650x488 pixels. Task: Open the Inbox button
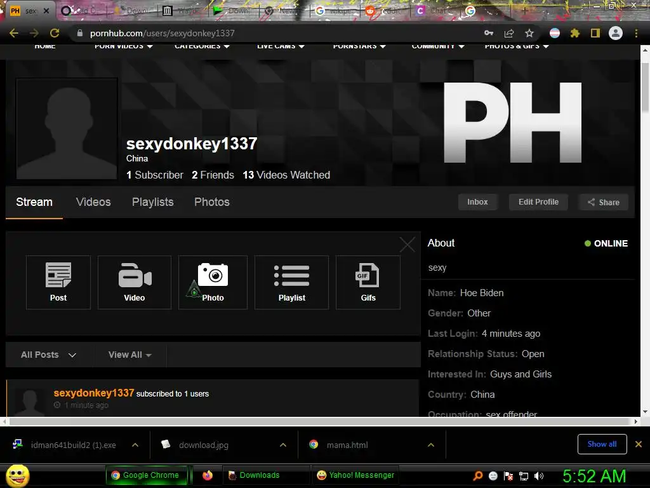click(477, 202)
